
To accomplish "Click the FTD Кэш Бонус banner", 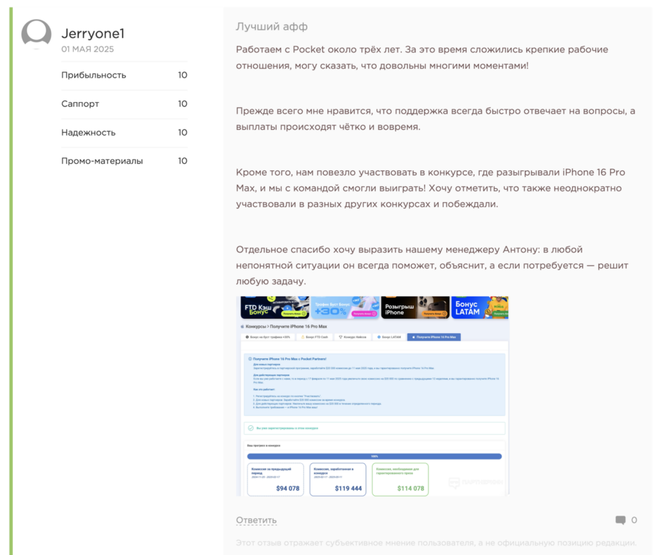I will click(275, 308).
